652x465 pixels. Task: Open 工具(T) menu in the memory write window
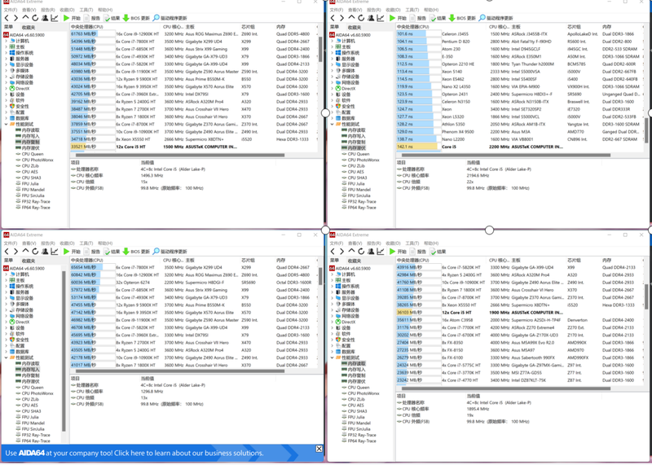coord(86,243)
